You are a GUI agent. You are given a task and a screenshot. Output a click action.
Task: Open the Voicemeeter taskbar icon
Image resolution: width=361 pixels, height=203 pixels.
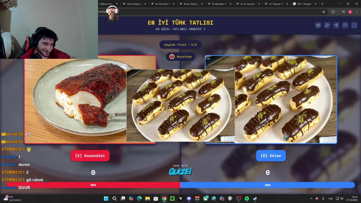pos(197,198)
